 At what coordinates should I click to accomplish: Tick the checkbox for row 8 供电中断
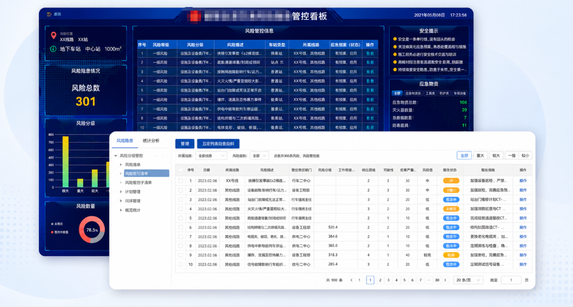180,246
